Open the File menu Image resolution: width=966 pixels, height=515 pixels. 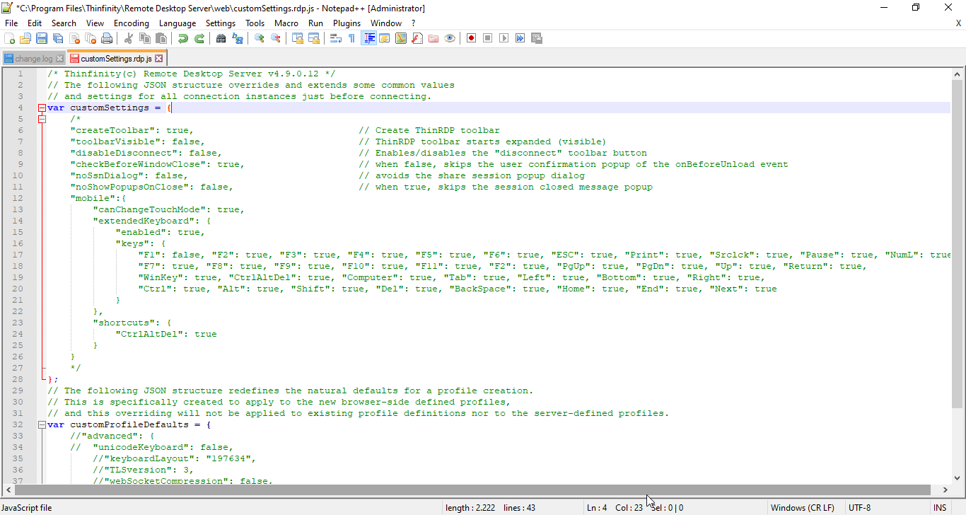click(x=11, y=23)
